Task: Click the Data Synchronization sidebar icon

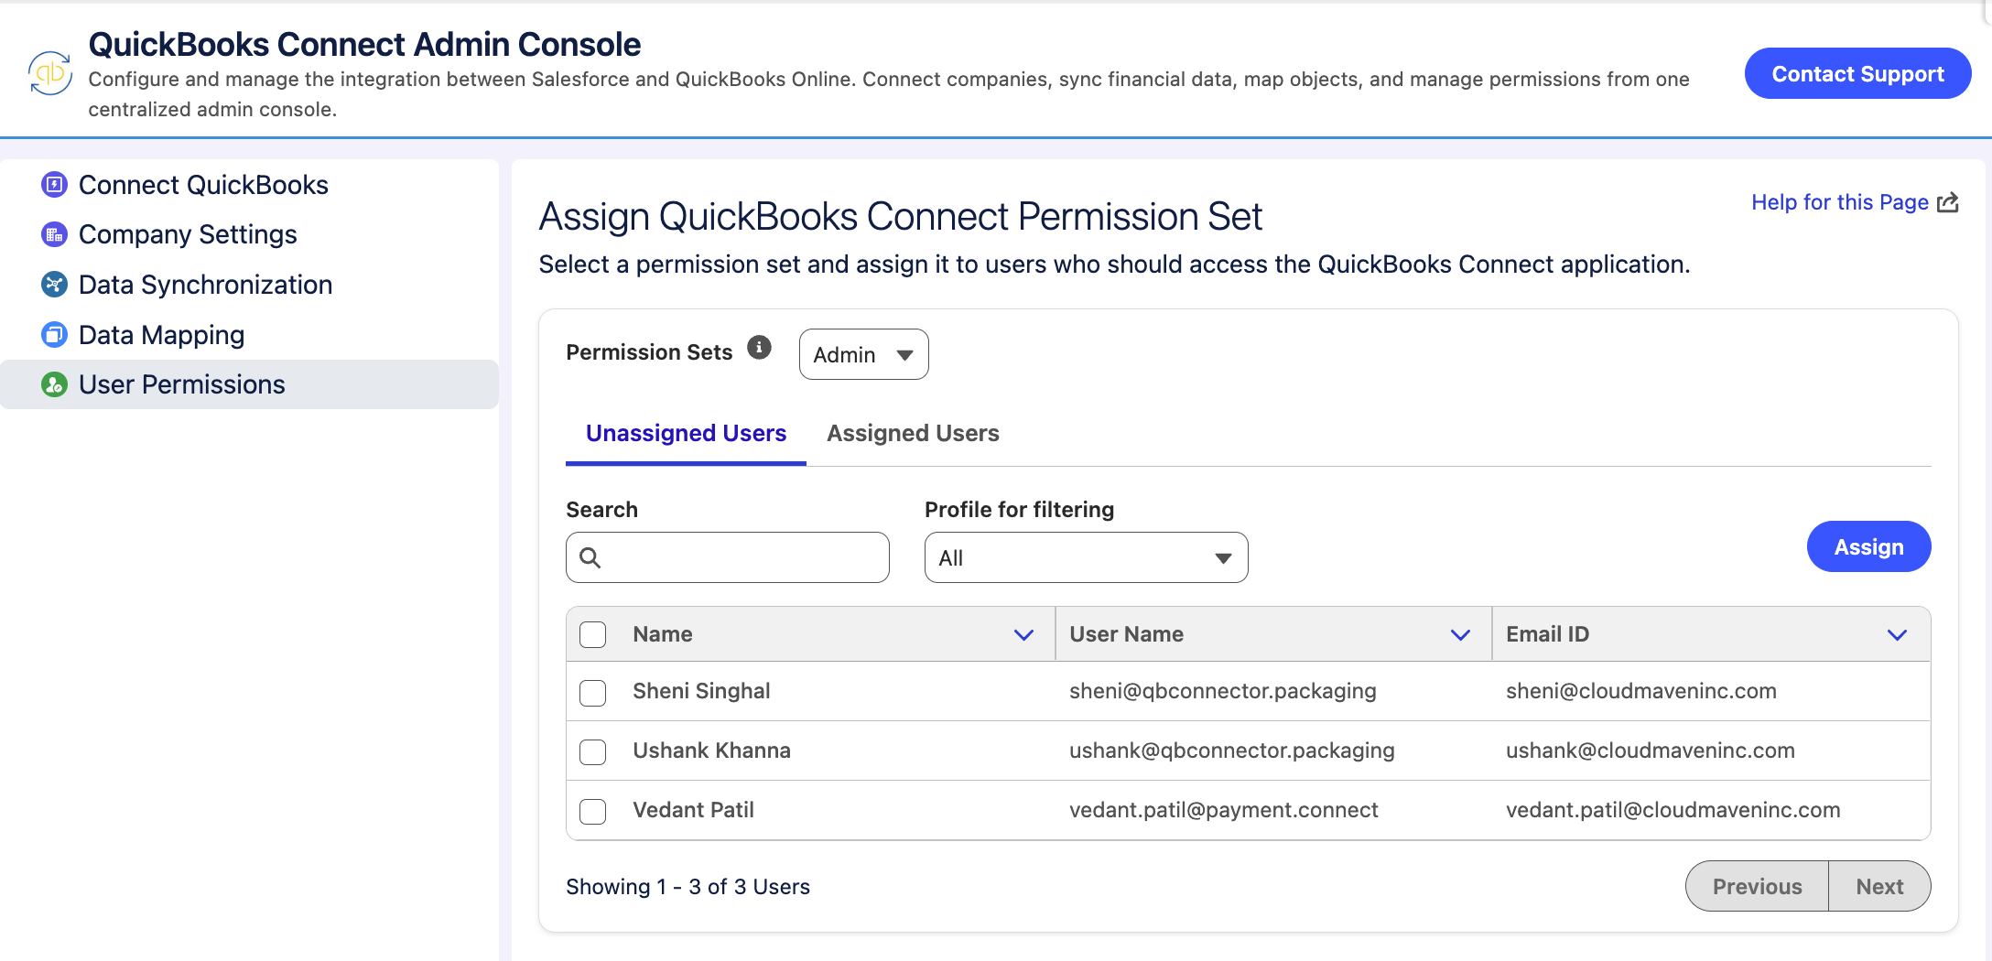Action: 55,285
